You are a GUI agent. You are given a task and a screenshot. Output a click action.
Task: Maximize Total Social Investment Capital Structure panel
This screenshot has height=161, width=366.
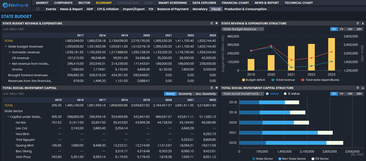358,88
